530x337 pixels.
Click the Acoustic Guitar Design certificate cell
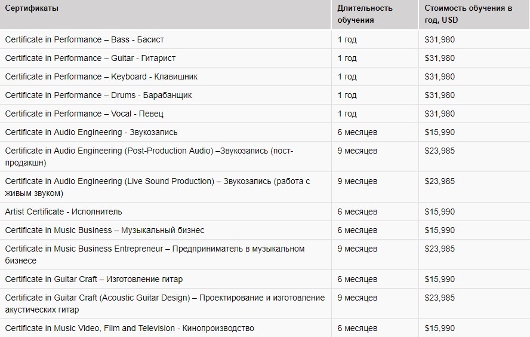[165, 304]
